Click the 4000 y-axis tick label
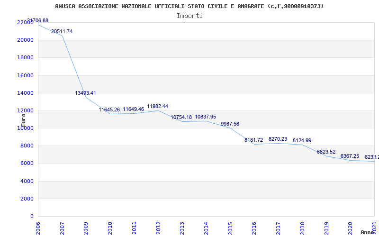 [x=26, y=181]
